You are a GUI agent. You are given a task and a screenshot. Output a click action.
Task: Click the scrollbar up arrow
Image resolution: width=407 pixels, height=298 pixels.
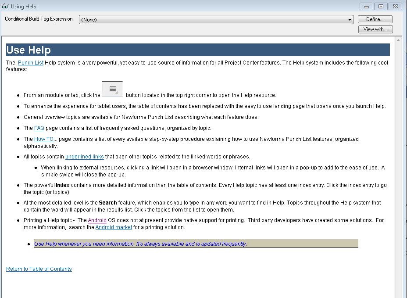[x=398, y=40]
